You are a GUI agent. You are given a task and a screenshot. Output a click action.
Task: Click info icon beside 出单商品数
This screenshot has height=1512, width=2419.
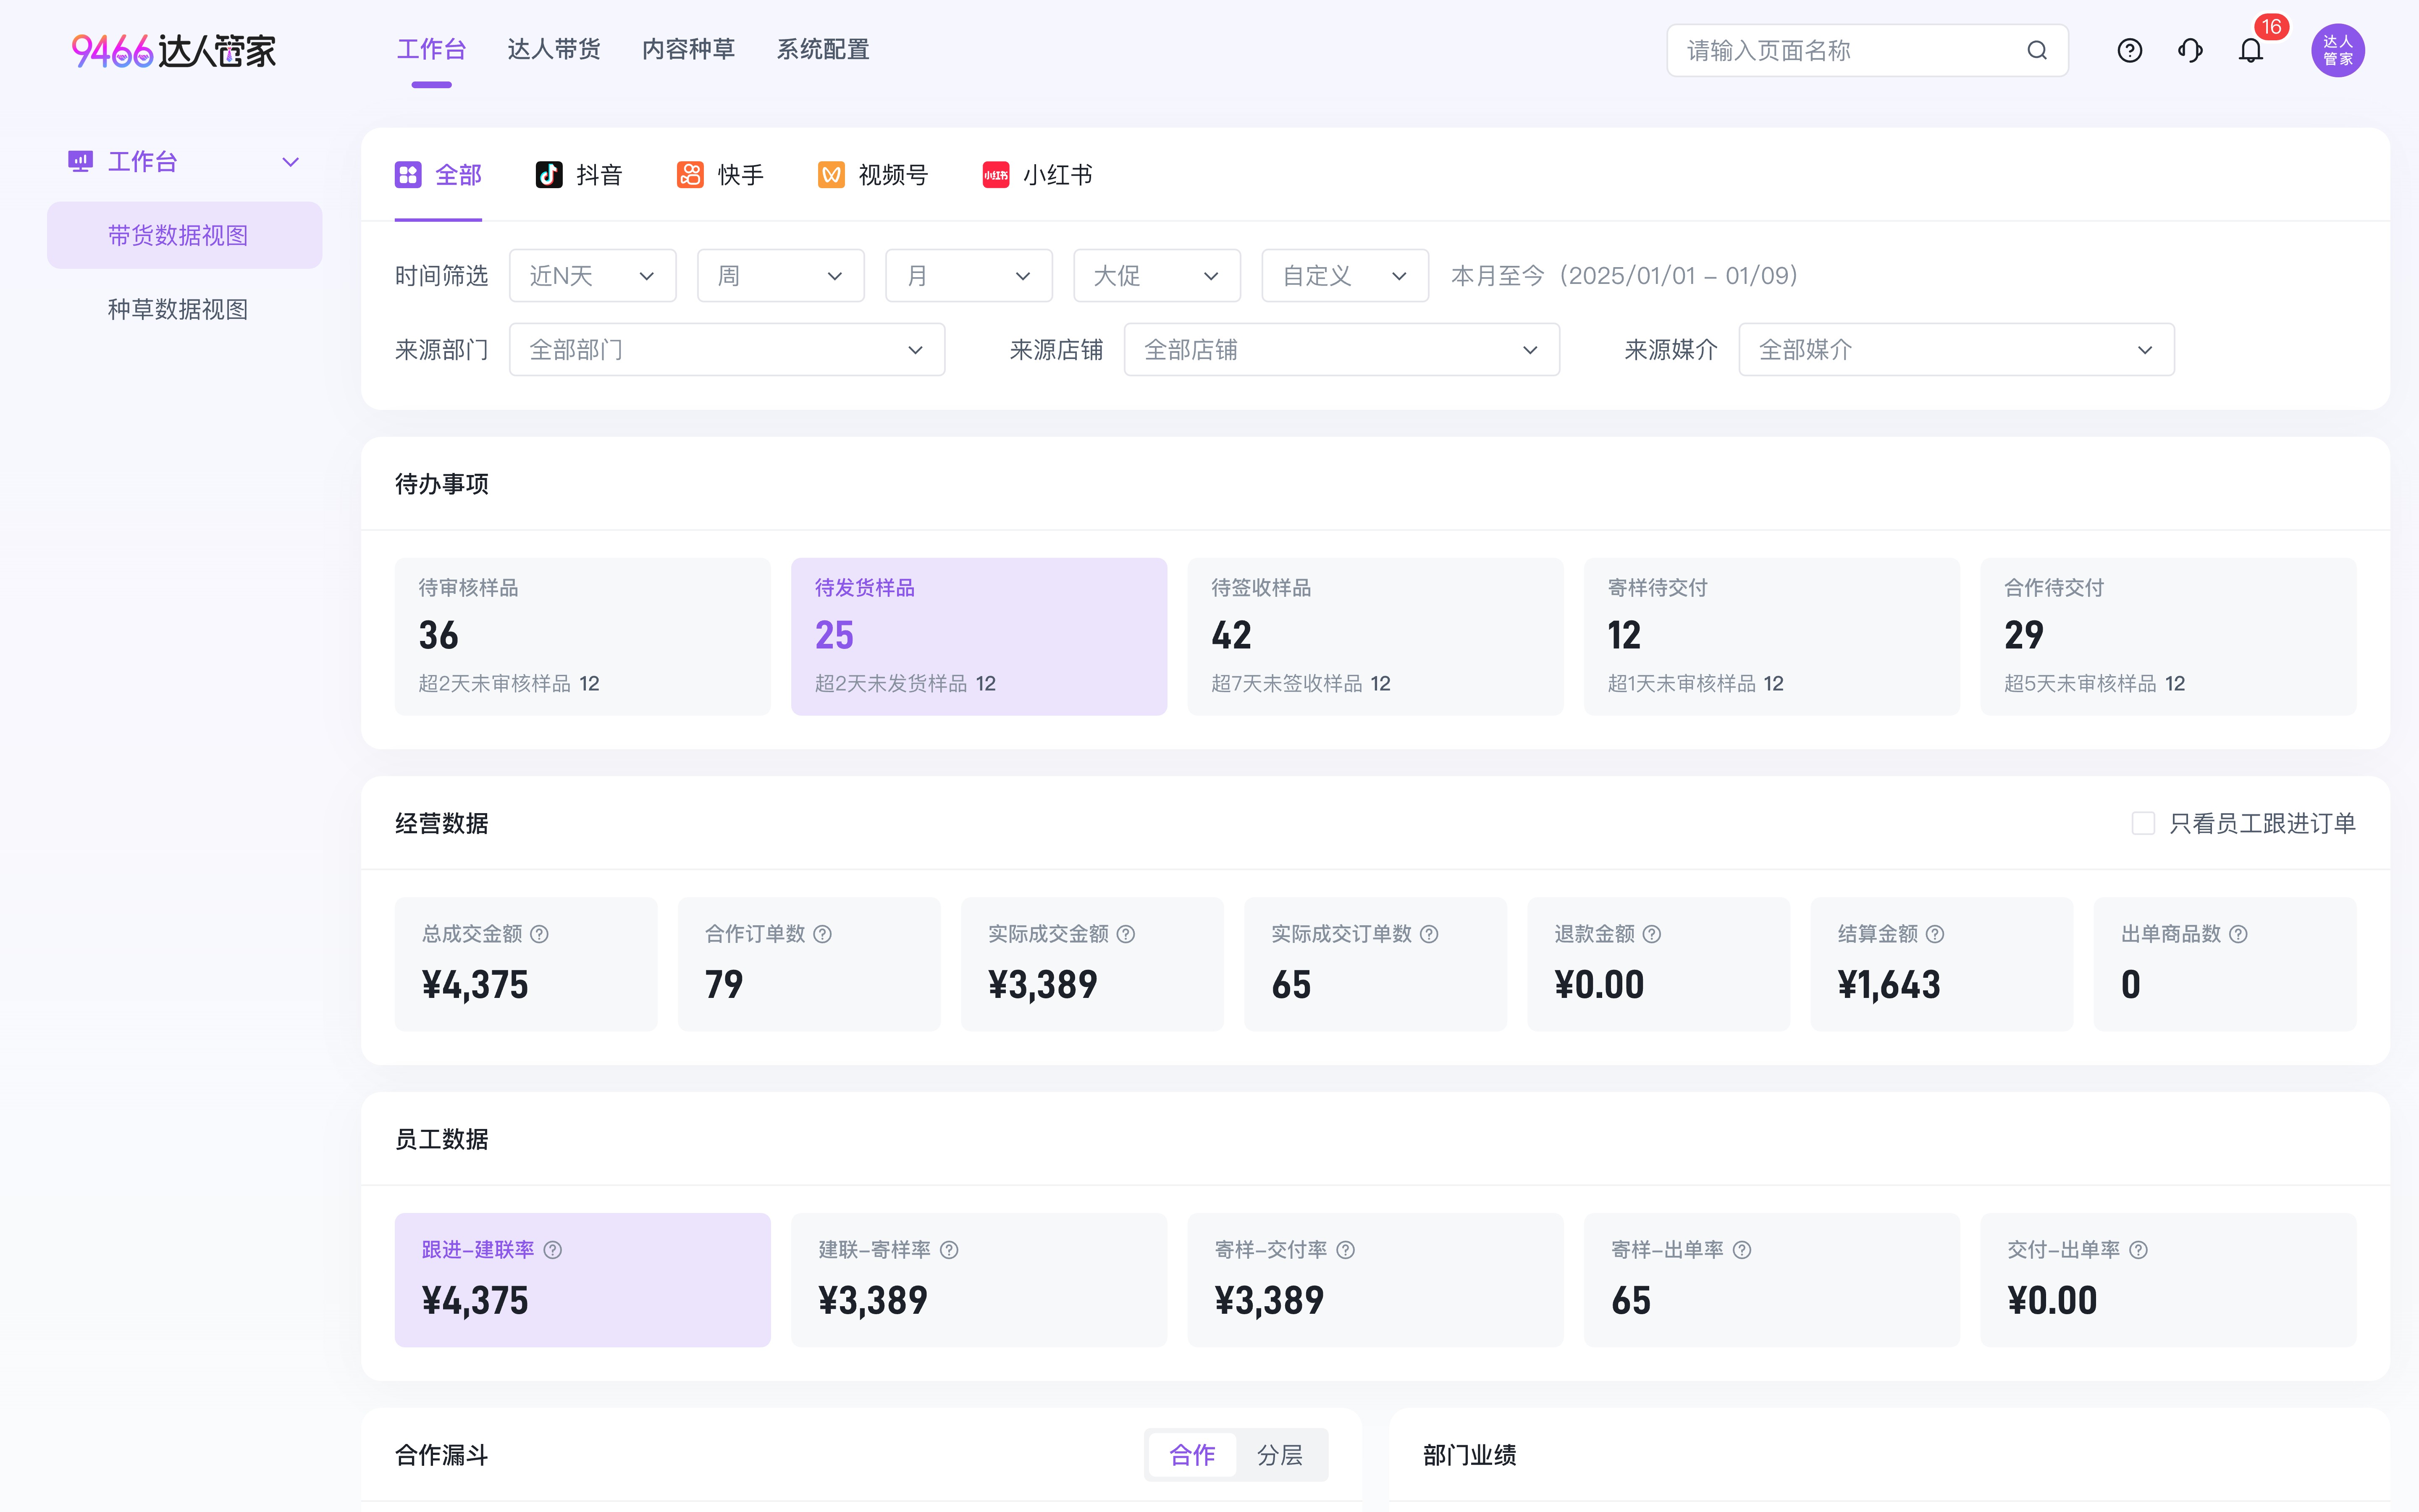(x=2238, y=934)
